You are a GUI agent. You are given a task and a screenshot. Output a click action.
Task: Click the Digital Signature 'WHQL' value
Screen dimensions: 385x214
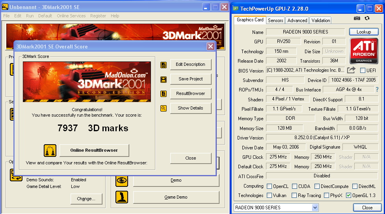click(x=360, y=147)
